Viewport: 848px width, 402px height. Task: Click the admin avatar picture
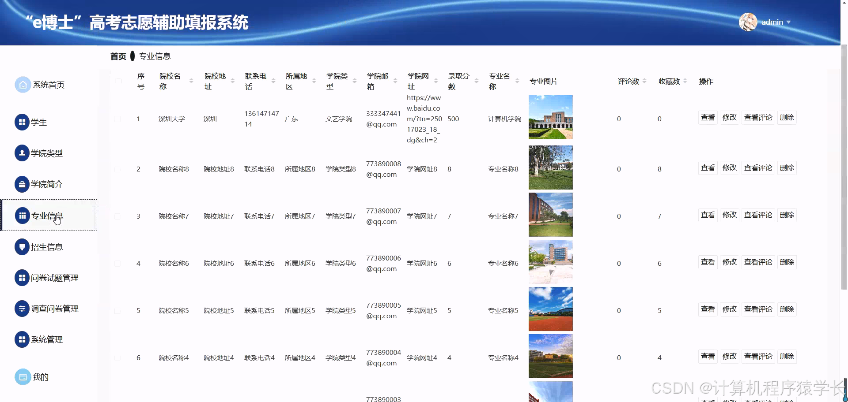(748, 22)
